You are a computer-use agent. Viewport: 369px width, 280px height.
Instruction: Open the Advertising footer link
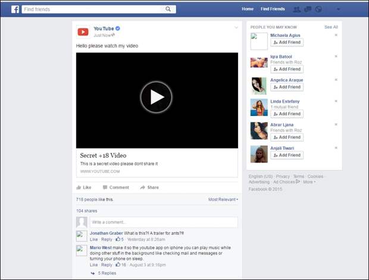(259, 182)
